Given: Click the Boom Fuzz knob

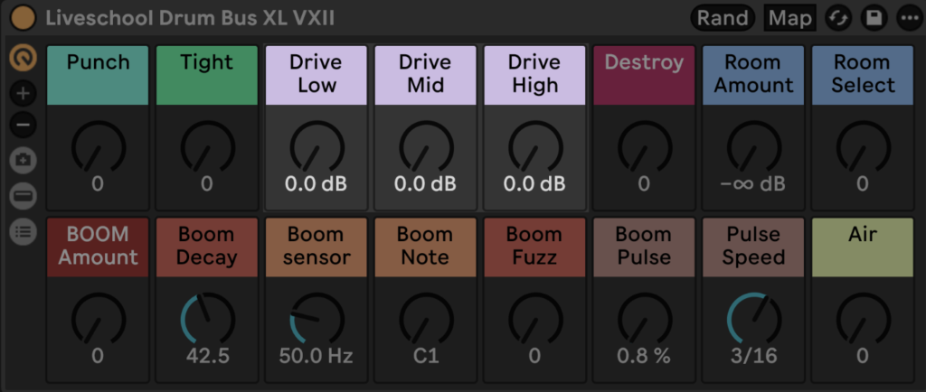Looking at the screenshot, I should point(535,319).
